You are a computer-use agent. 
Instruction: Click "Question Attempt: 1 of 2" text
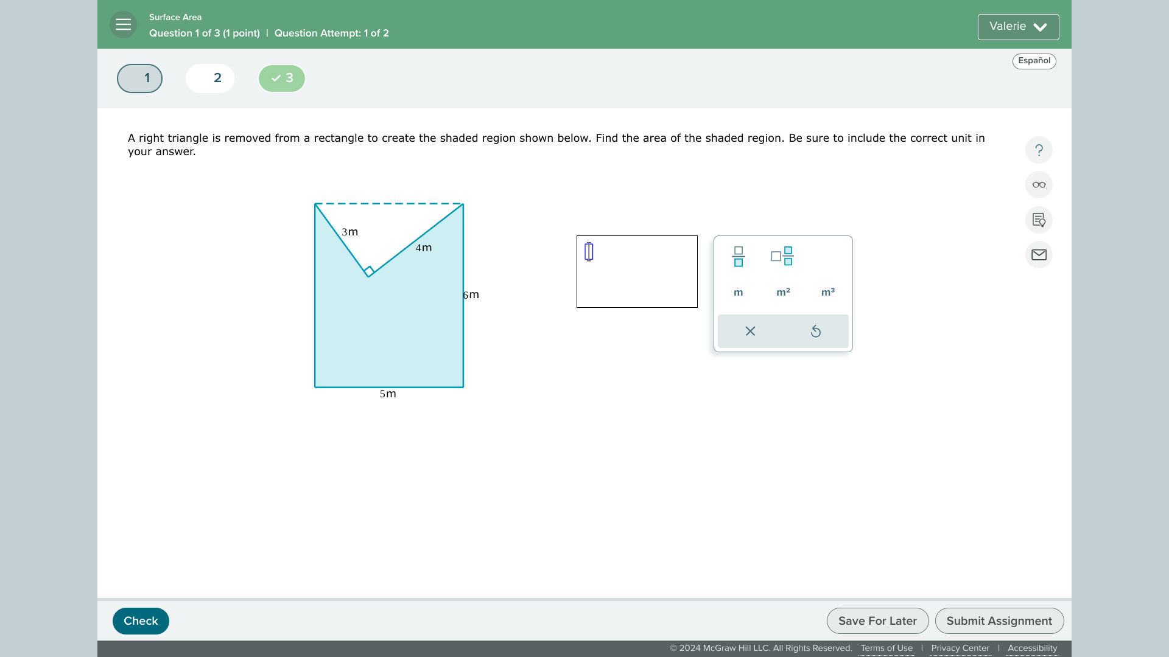[331, 33]
